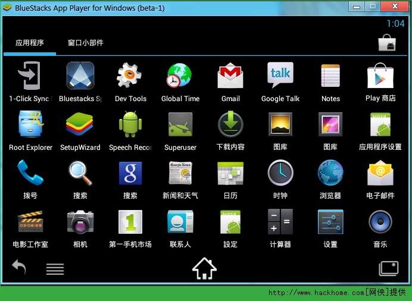Open 图库 gallery with sunset icon
The image size is (412, 301).
[280, 124]
